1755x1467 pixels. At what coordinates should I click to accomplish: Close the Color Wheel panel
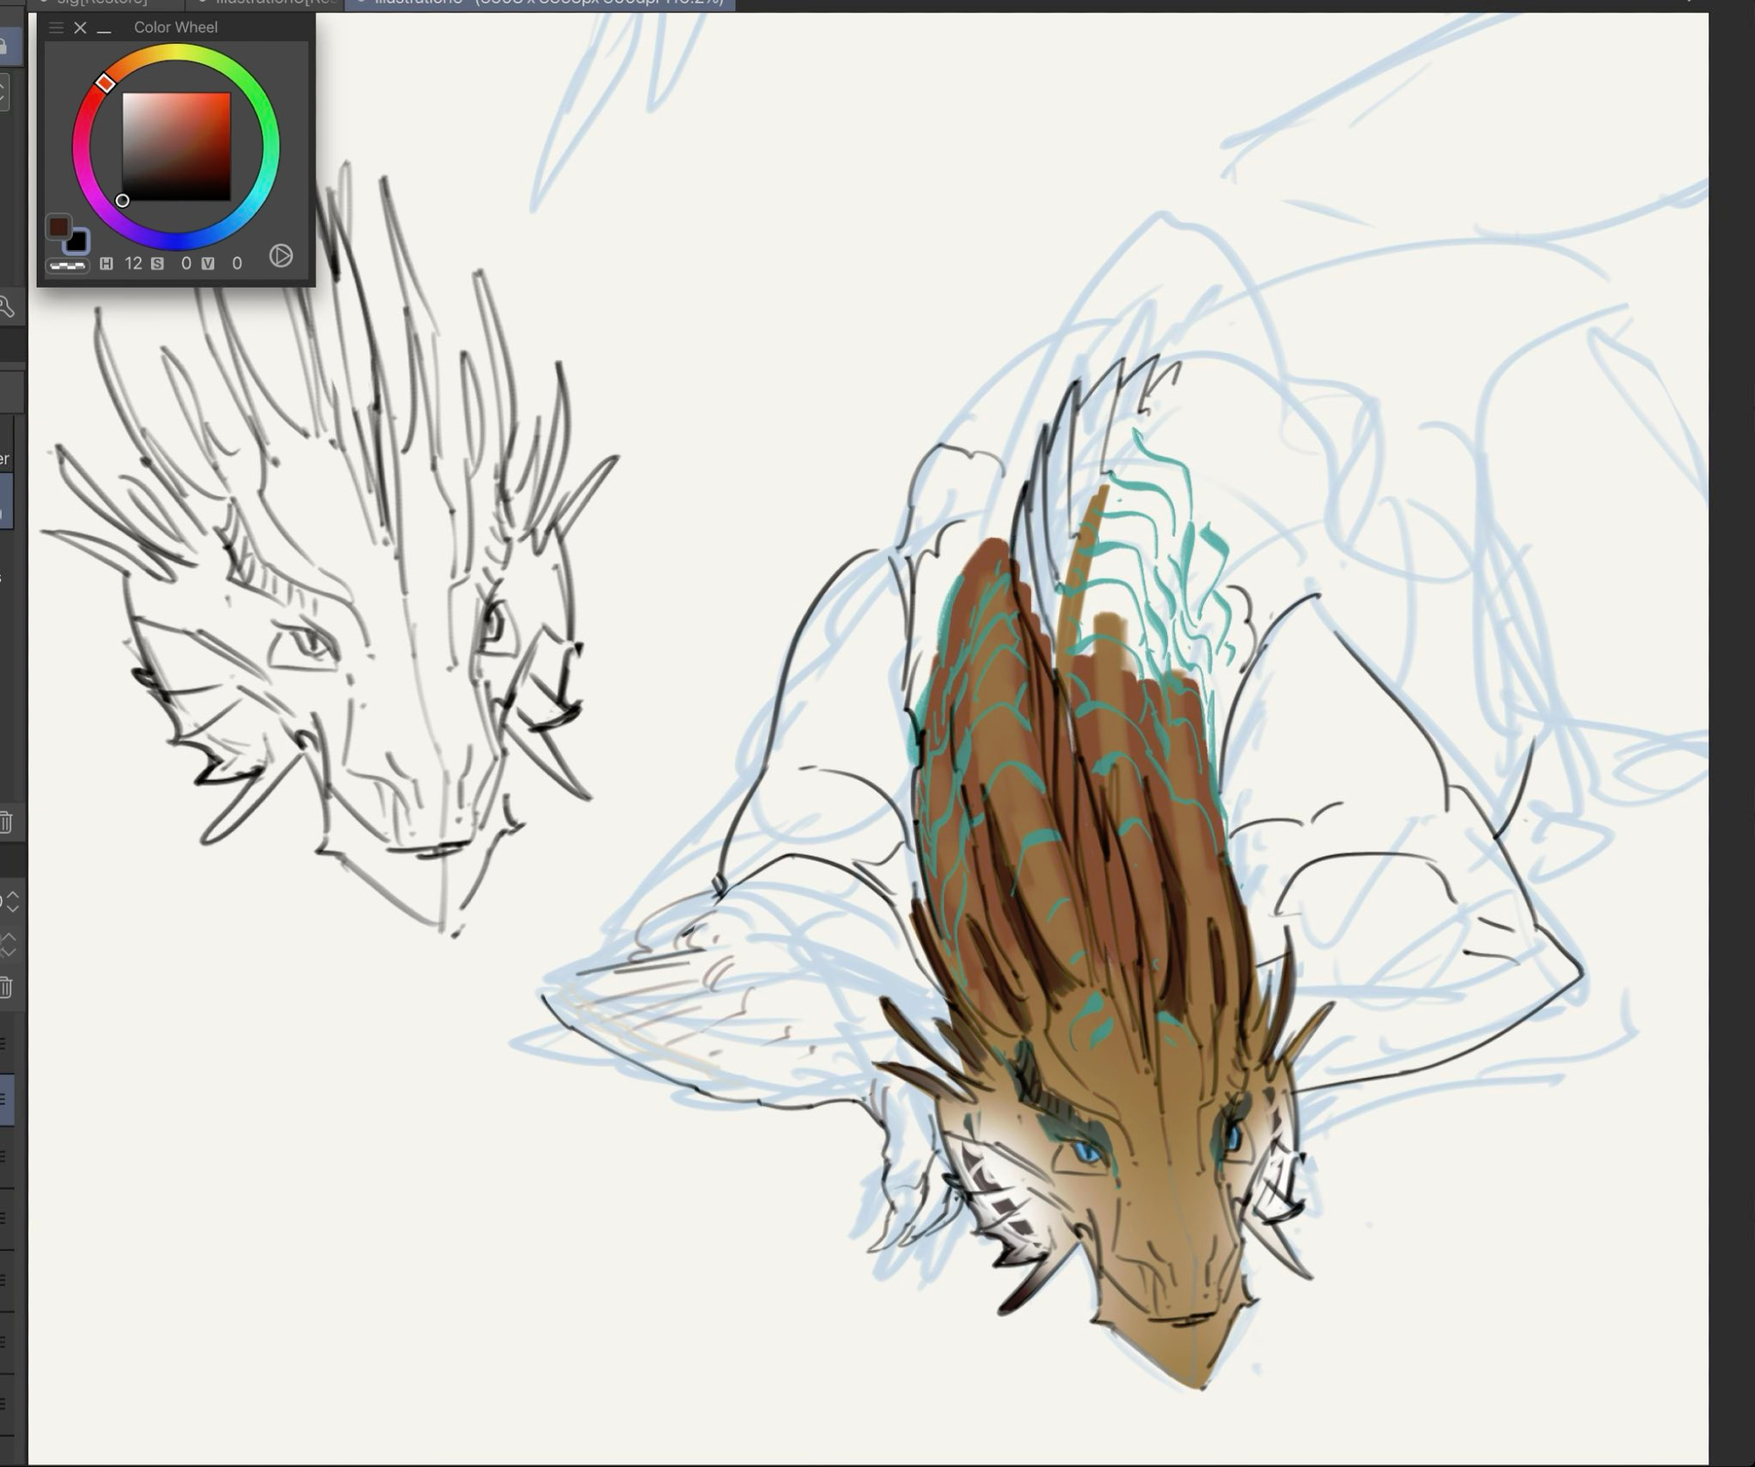(80, 28)
